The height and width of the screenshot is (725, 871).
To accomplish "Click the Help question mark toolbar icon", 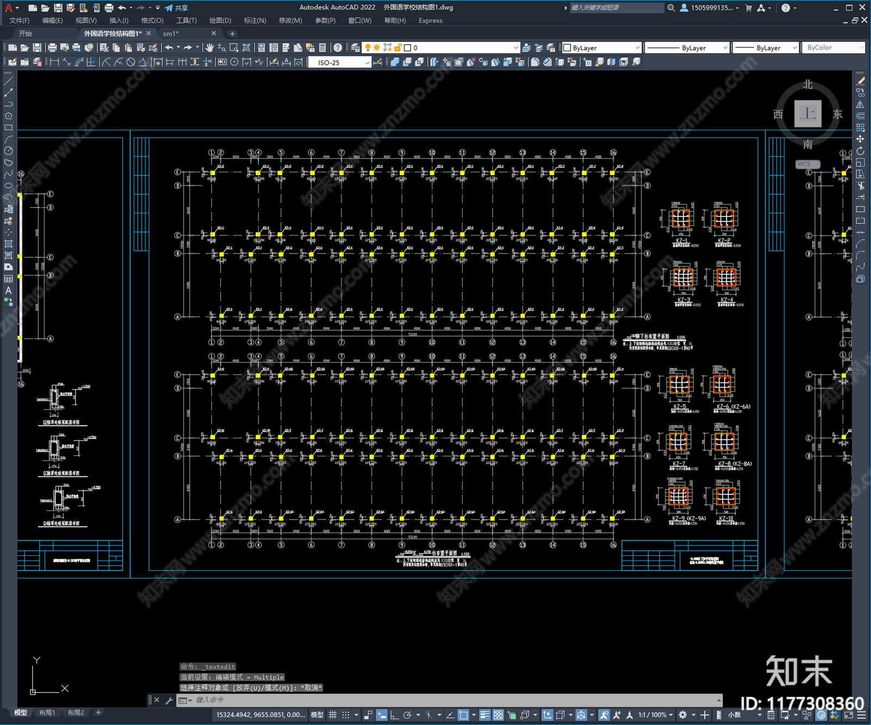I will [x=338, y=48].
